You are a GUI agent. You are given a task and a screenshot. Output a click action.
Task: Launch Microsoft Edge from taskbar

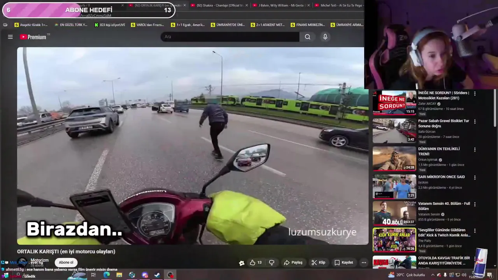point(106,275)
